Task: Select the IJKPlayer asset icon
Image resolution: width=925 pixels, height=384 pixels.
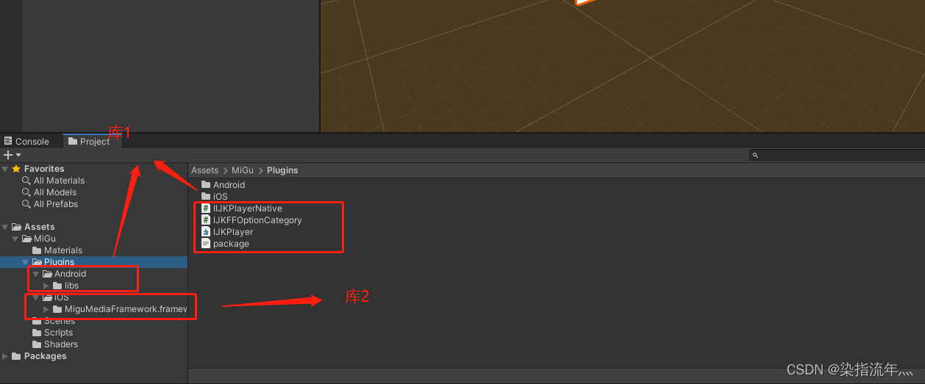Action: click(x=206, y=232)
